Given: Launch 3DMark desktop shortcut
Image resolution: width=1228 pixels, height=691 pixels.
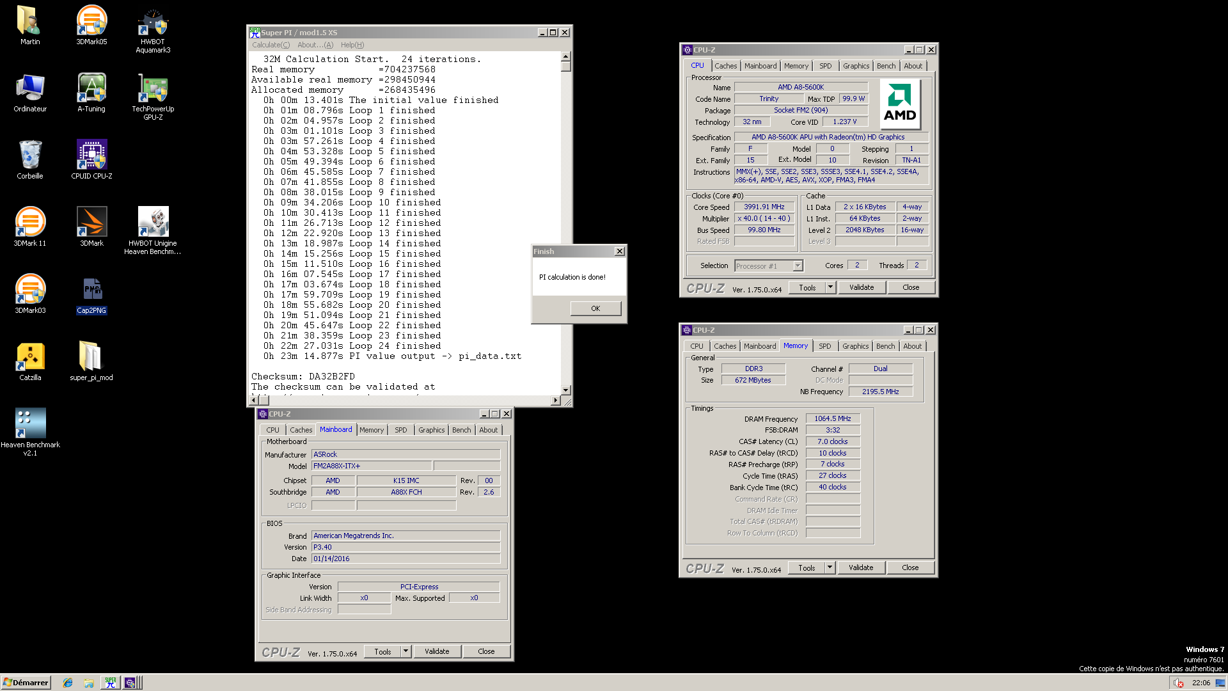Looking at the screenshot, I should (91, 227).
